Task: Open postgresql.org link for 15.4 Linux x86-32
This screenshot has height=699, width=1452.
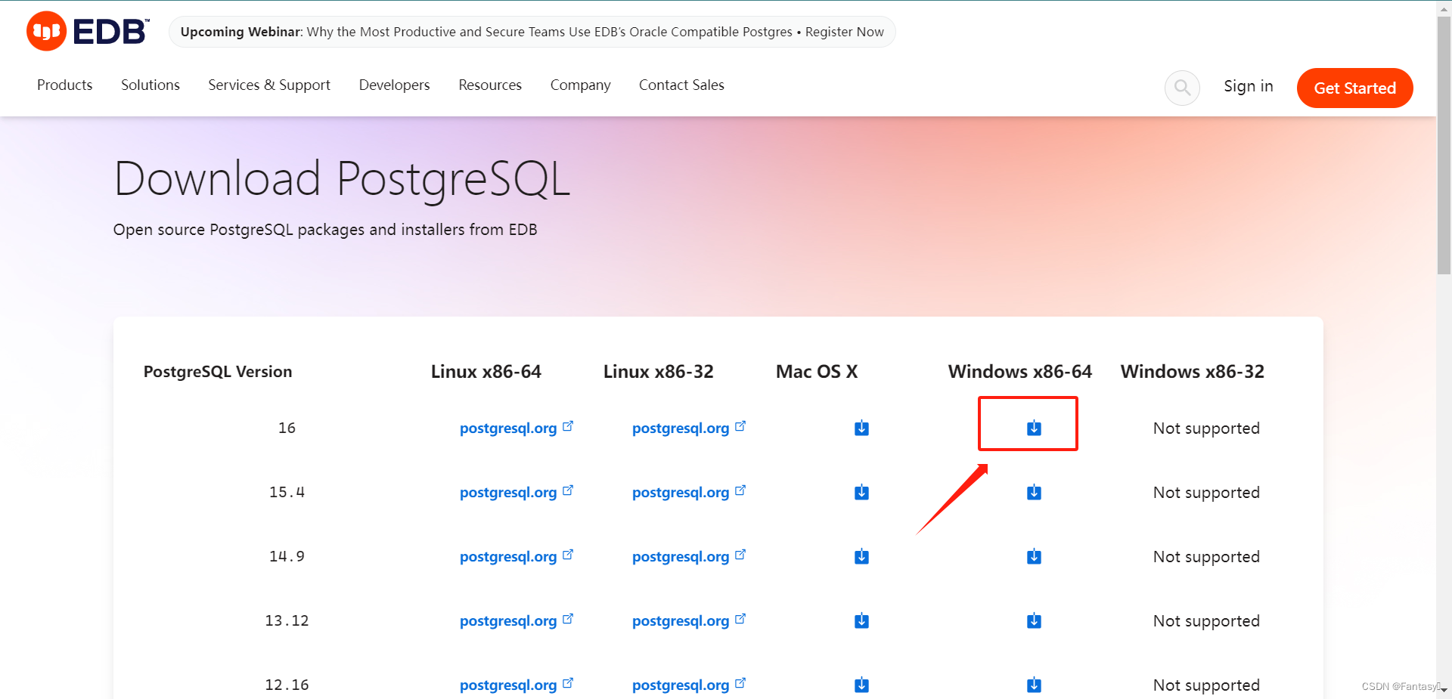Action: 689,492
